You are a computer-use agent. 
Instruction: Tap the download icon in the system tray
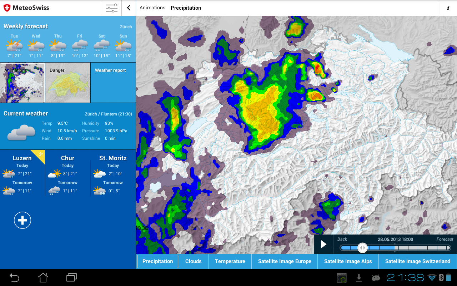(359, 278)
